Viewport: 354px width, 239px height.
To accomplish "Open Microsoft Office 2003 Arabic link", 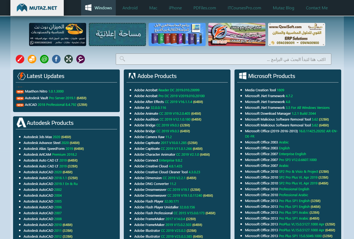I will click(267, 142).
